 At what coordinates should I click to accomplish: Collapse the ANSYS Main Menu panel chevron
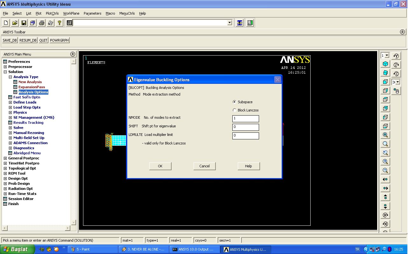[73, 54]
